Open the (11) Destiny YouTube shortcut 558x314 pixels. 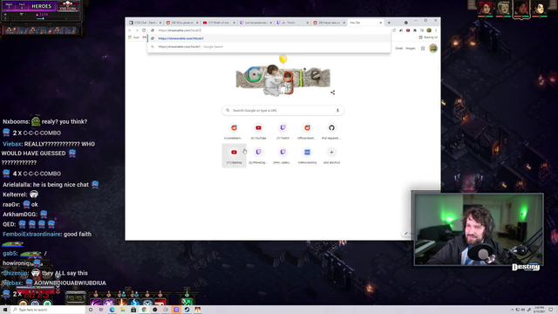234,155
